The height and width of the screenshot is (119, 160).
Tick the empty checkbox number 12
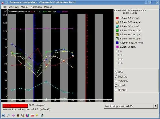(117, 63)
